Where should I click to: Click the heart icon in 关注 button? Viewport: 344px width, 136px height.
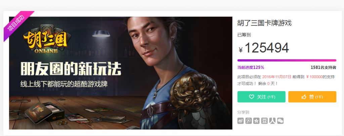(x=251, y=97)
